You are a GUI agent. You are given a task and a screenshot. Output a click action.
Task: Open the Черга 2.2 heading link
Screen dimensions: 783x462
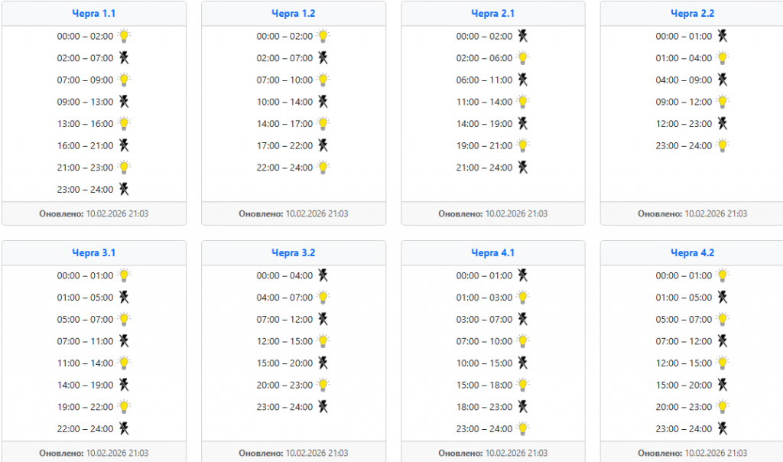click(x=692, y=13)
